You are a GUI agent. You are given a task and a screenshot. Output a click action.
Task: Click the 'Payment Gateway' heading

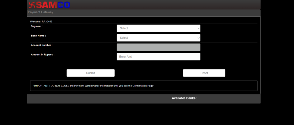[40, 12]
